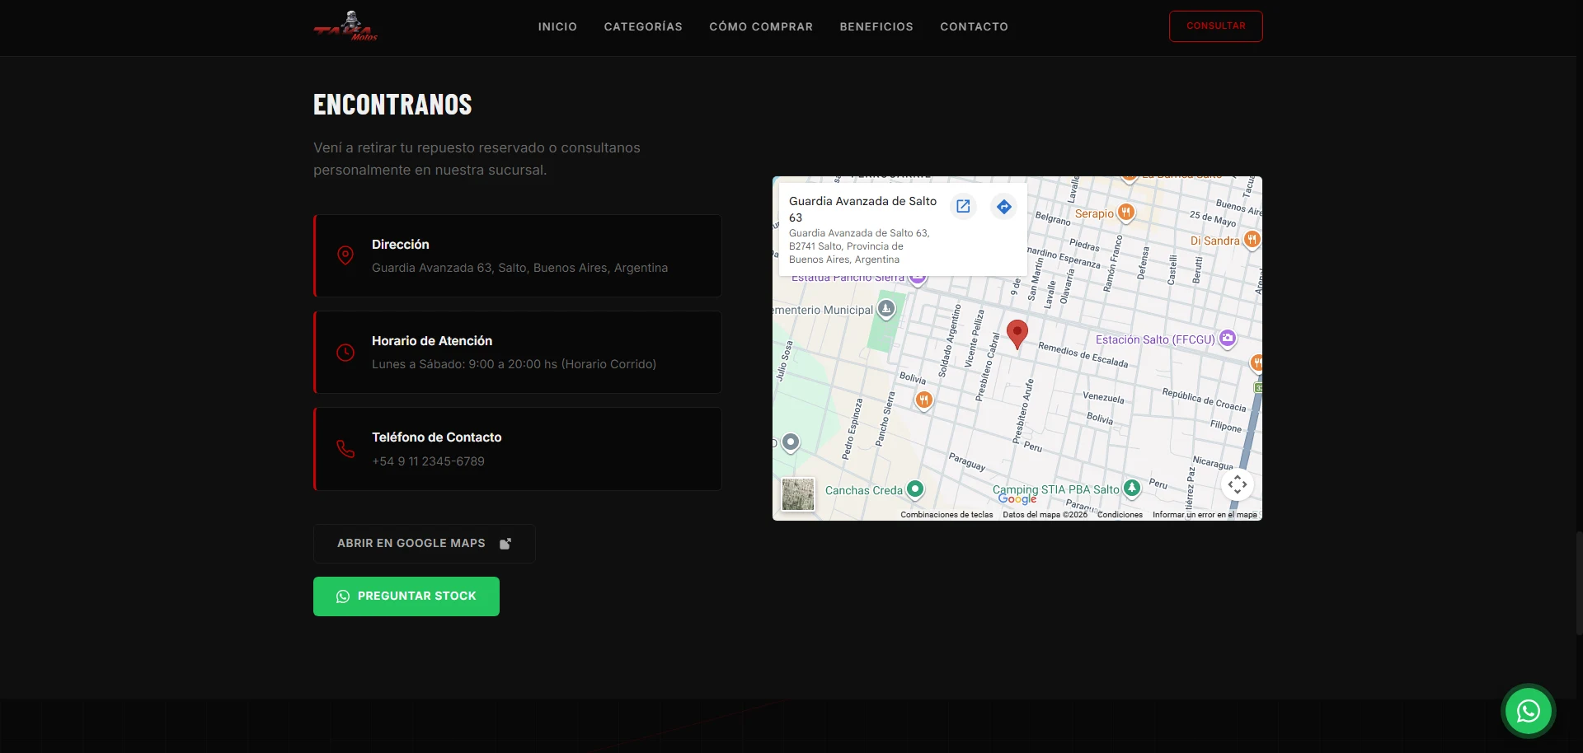The height and width of the screenshot is (753, 1583).
Task: Click Informar un error en el mapa
Action: pos(1205,515)
